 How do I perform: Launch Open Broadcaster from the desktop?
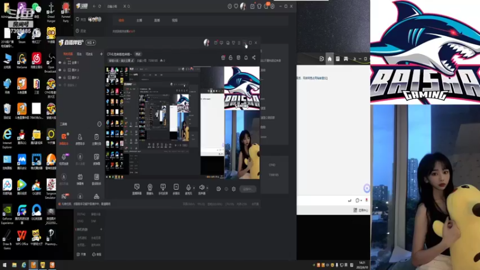pos(51,63)
